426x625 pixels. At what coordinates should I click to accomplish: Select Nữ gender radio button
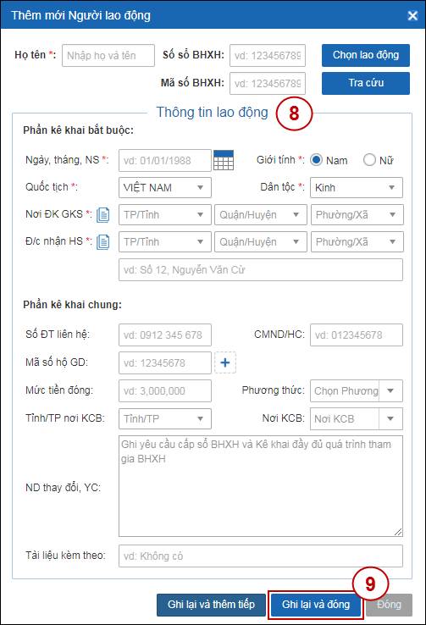tap(369, 160)
